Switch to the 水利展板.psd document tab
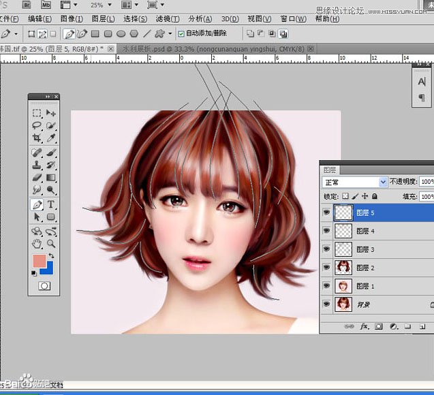Screen dimensions: 434x395 click(x=213, y=49)
